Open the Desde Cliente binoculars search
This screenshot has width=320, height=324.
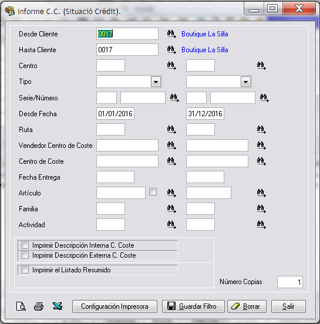coord(171,34)
